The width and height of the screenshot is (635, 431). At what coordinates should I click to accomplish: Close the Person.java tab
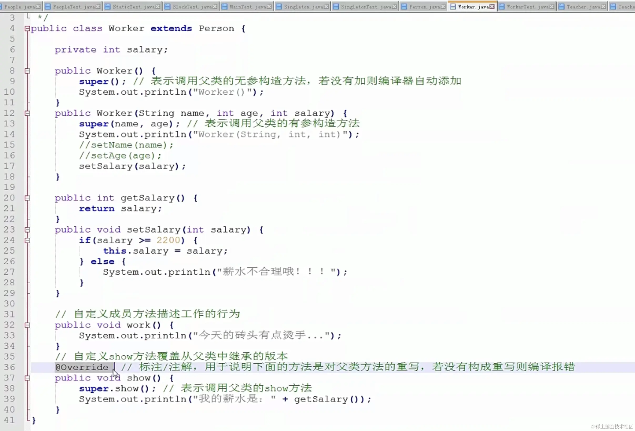click(443, 7)
